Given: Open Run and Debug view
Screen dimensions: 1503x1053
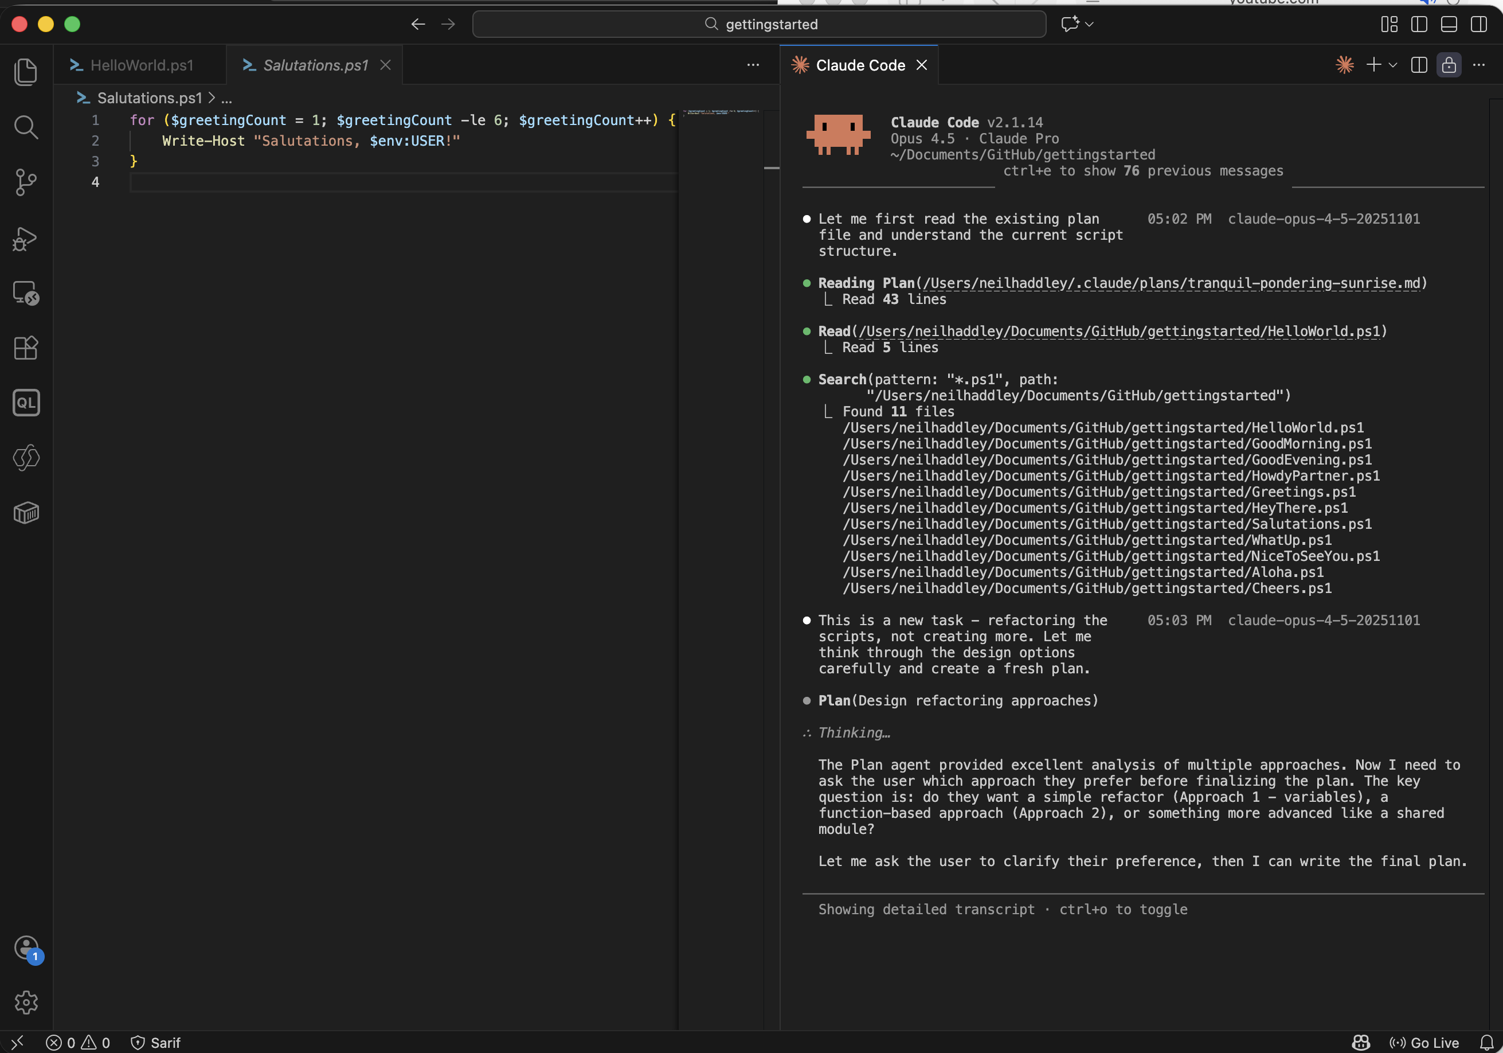Looking at the screenshot, I should click(x=26, y=239).
